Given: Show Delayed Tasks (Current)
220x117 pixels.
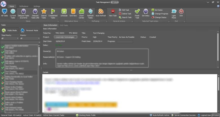Looking at the screenshot, I should [23, 13].
